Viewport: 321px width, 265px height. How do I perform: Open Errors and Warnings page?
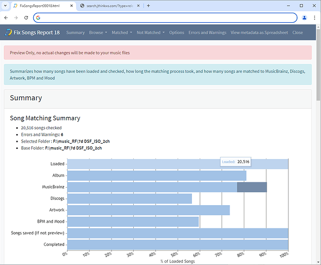pyautogui.click(x=207, y=33)
